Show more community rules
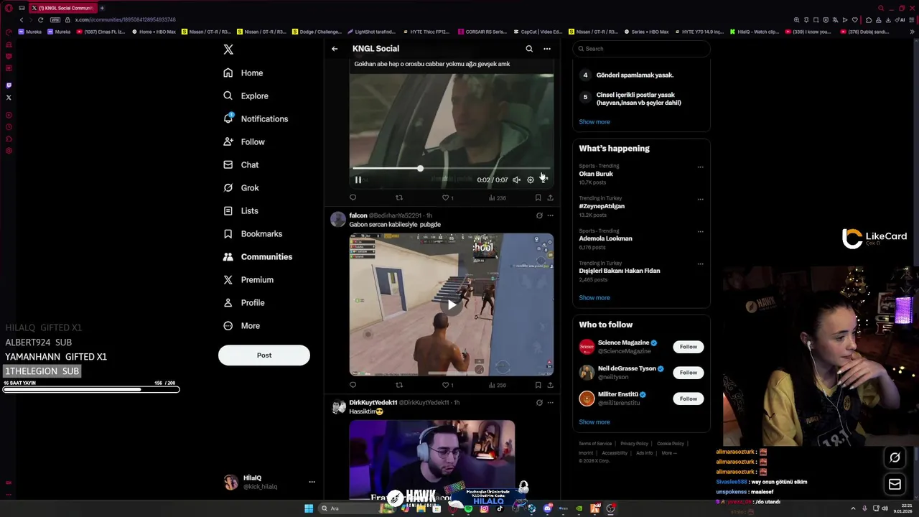The height and width of the screenshot is (517, 919). coord(594,122)
